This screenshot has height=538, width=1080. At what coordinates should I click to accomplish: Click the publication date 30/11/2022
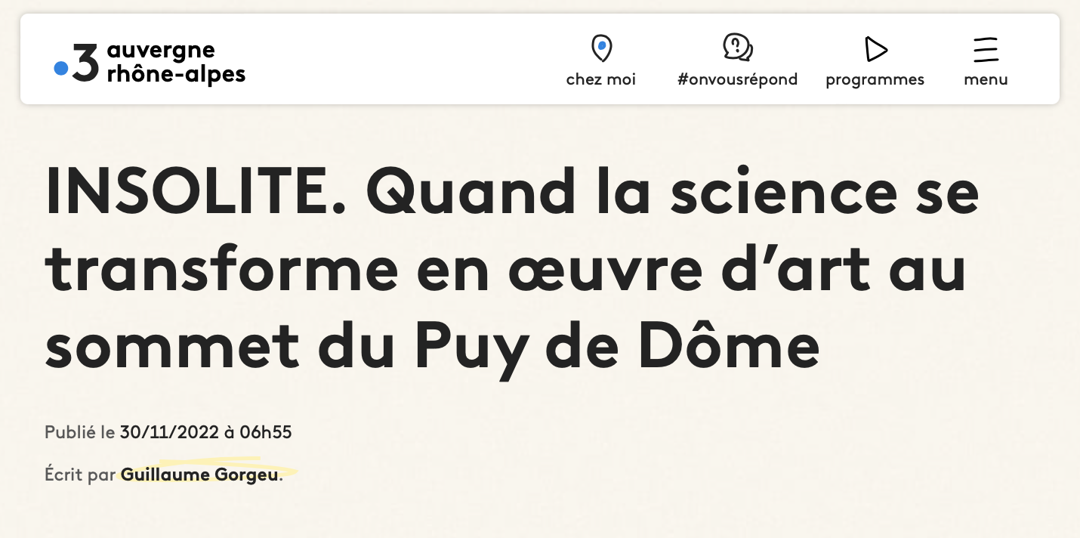coord(169,433)
